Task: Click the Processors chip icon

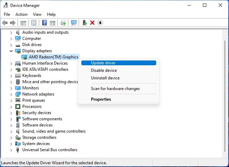Action: click(x=18, y=107)
